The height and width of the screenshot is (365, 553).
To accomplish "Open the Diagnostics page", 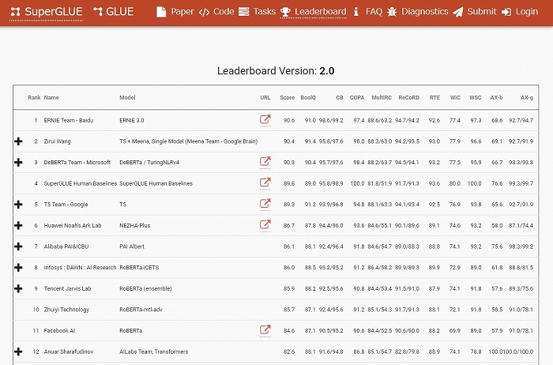I will click(x=418, y=12).
